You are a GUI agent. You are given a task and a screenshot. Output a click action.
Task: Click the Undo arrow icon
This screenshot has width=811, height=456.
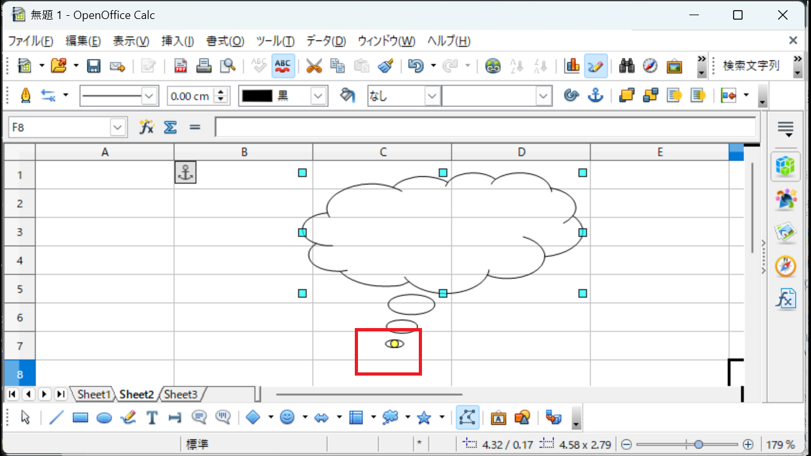(416, 65)
